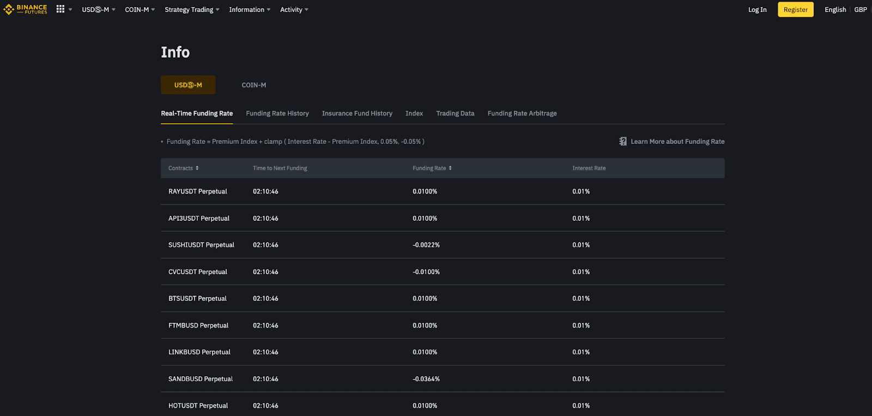Select the SUSHIUSDT Perpetual contract row
This screenshot has height=416, width=872.
[x=201, y=245]
